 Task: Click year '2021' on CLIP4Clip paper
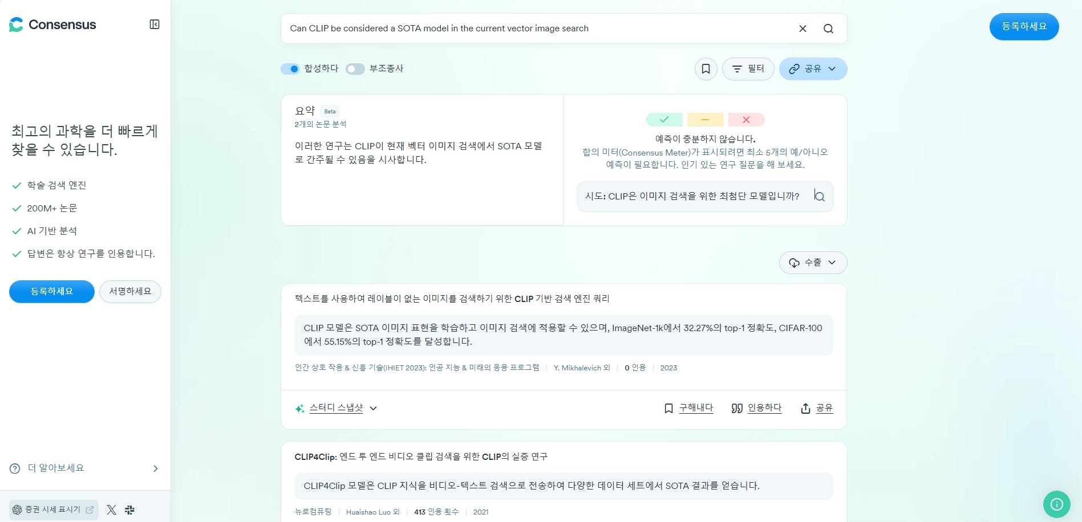coord(481,512)
